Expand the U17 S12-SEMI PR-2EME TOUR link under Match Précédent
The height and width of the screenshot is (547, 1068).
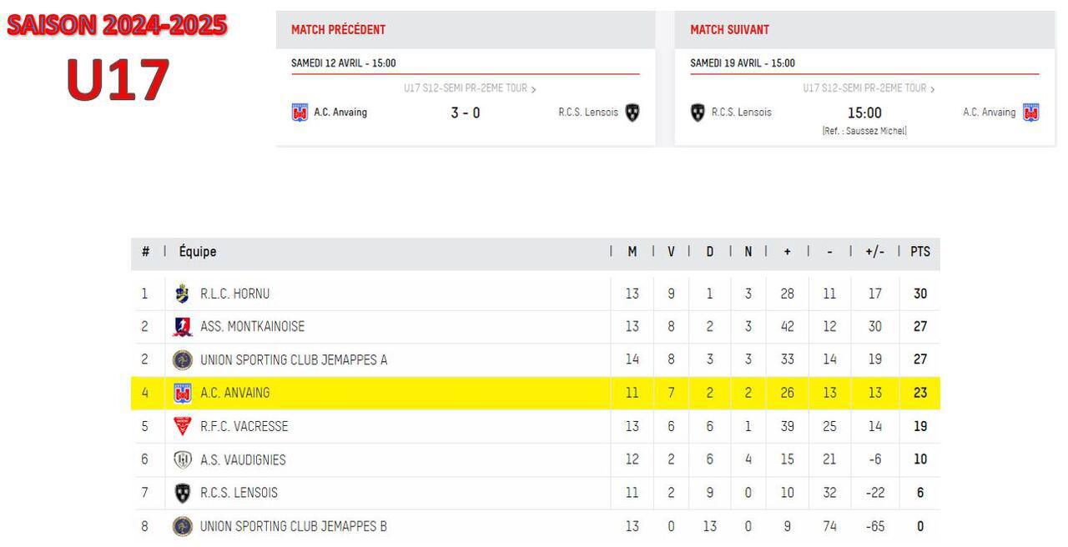[x=470, y=88]
